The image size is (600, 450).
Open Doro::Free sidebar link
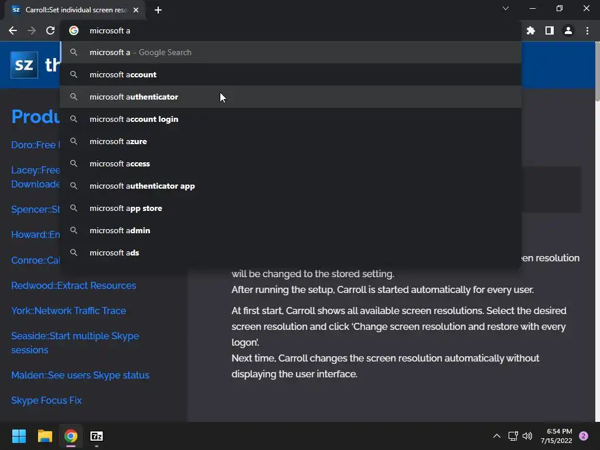(x=36, y=145)
